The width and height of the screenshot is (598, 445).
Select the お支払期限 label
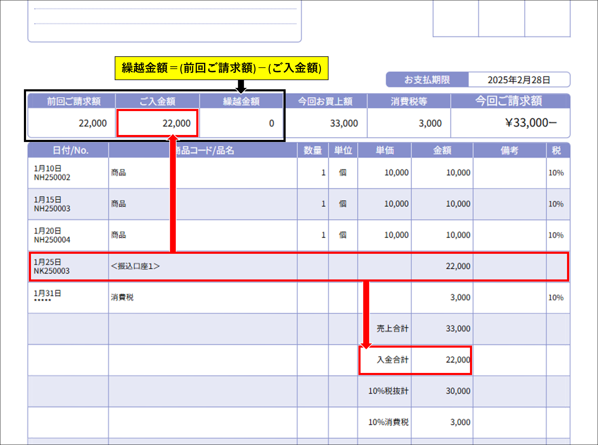pyautogui.click(x=427, y=80)
